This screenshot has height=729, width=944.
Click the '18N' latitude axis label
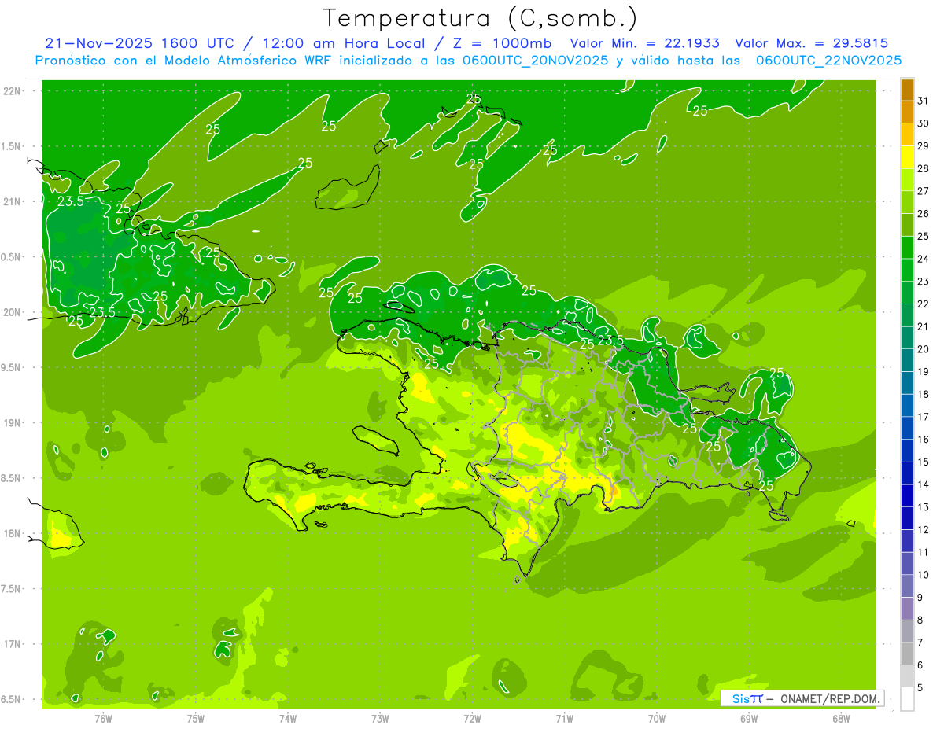(x=12, y=533)
